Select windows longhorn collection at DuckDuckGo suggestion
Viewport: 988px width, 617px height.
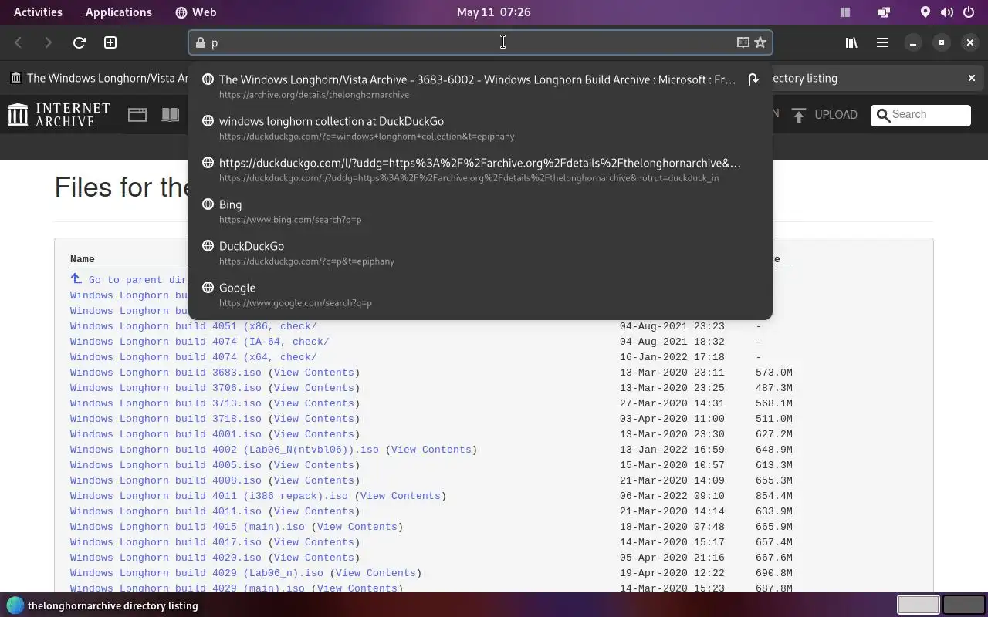pyautogui.click(x=480, y=128)
